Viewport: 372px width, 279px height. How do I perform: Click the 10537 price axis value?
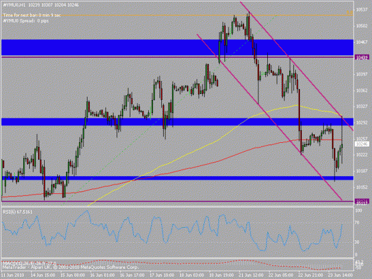362,10
